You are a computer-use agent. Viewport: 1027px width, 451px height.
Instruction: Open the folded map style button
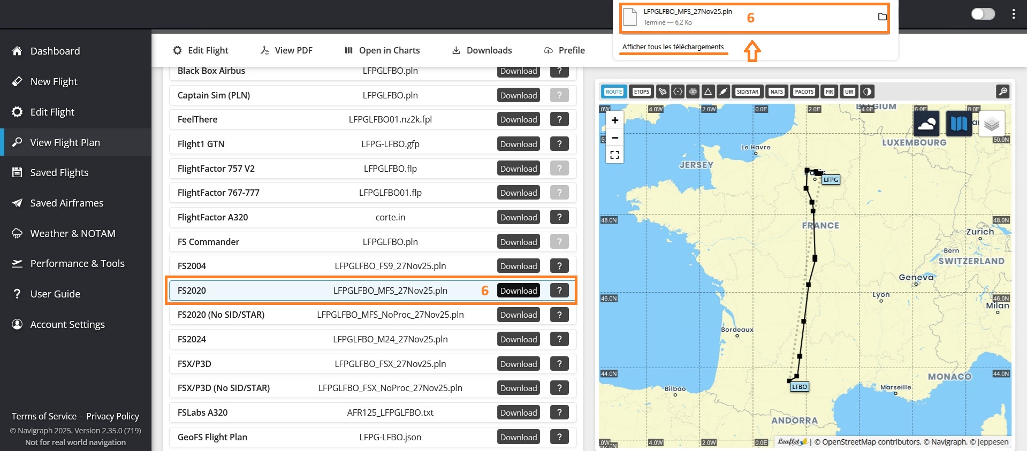click(958, 124)
